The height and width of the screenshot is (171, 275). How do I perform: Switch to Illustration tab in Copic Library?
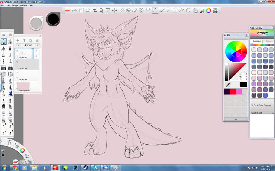pos(256,41)
